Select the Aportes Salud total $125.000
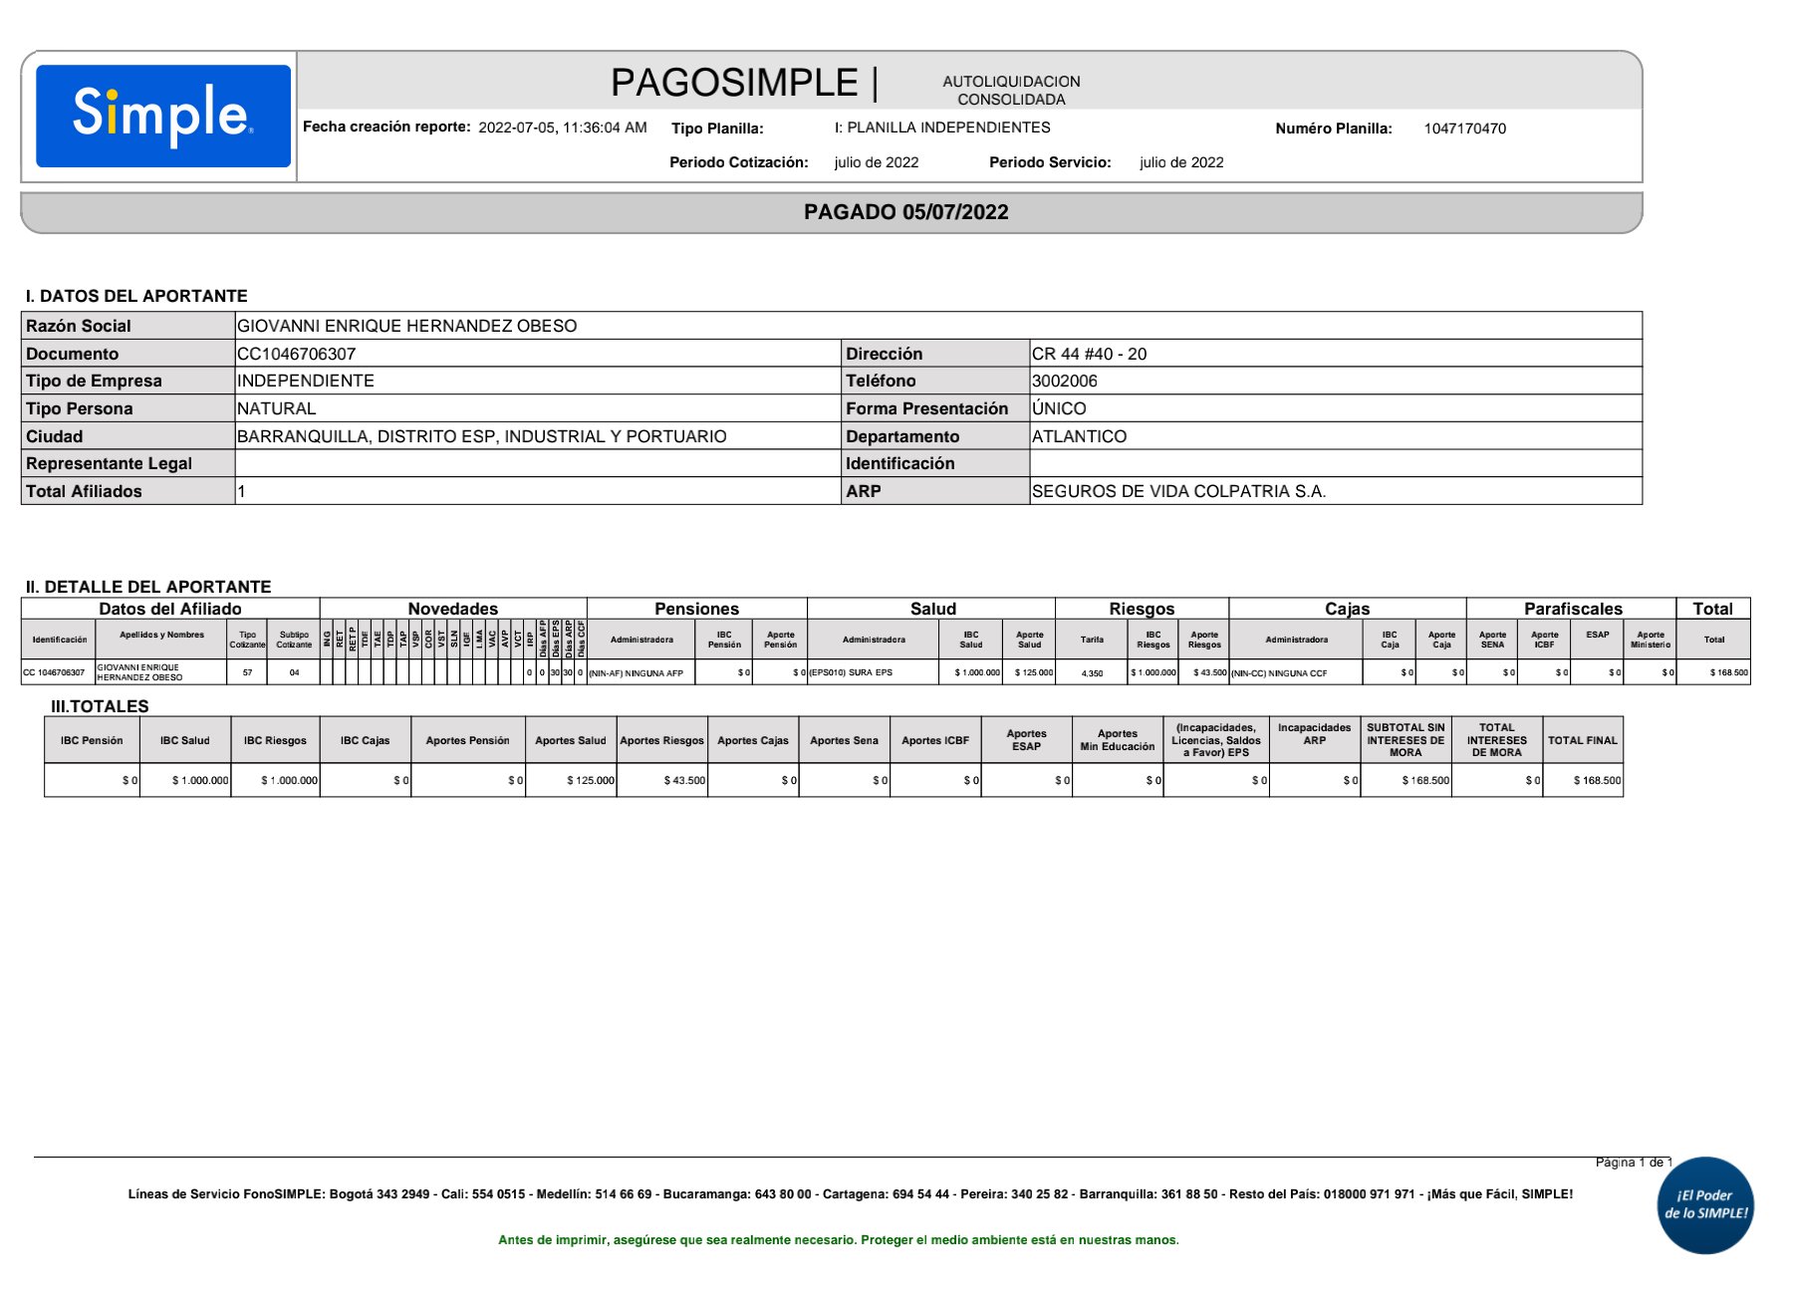Viewport: 1793px width, 1297px height. pyautogui.click(x=590, y=780)
